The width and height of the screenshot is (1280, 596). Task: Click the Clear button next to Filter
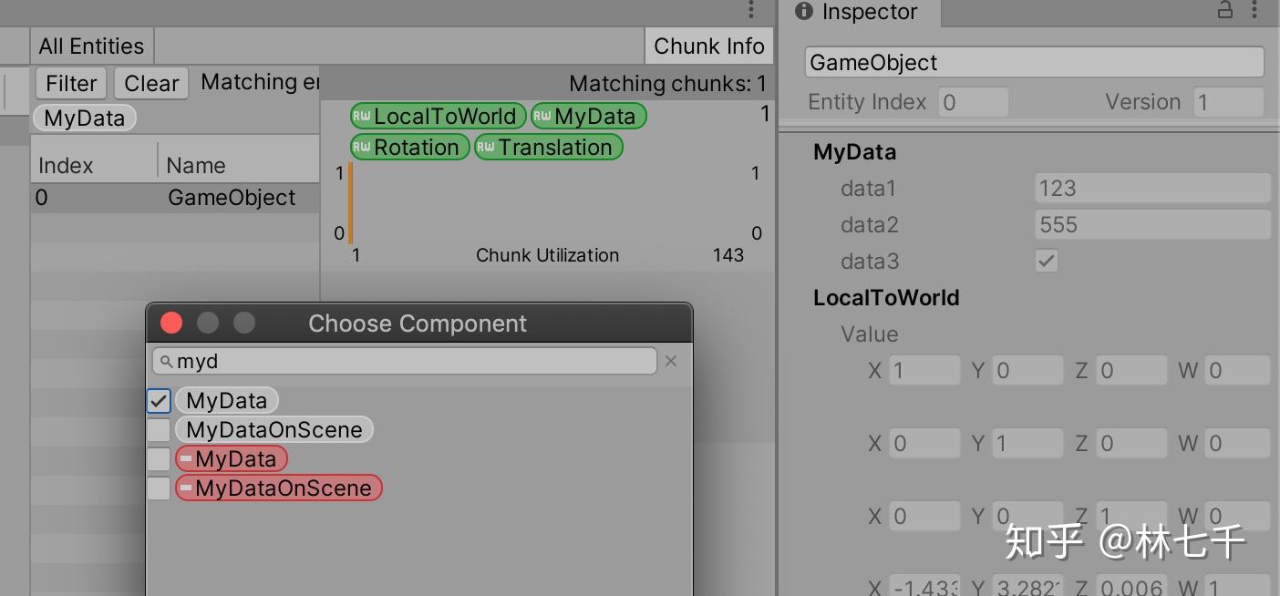150,83
